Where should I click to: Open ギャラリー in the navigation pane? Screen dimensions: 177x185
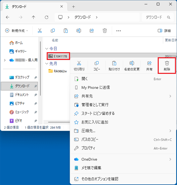[x=18, y=51]
